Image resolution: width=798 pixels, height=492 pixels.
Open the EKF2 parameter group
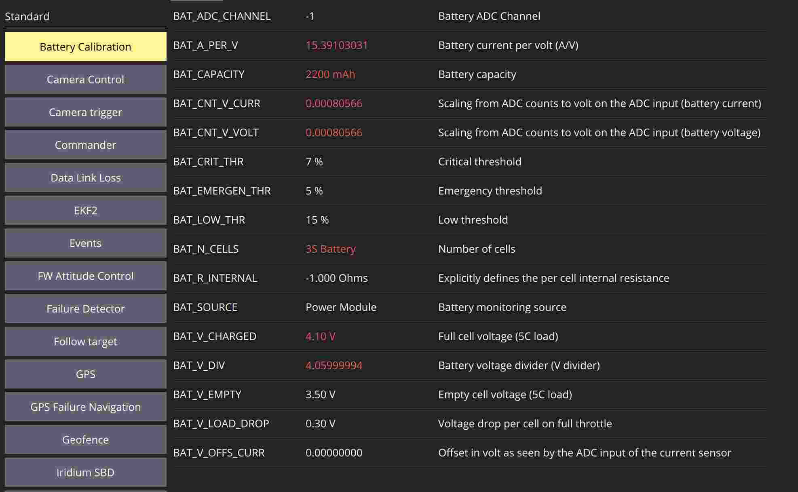click(85, 210)
